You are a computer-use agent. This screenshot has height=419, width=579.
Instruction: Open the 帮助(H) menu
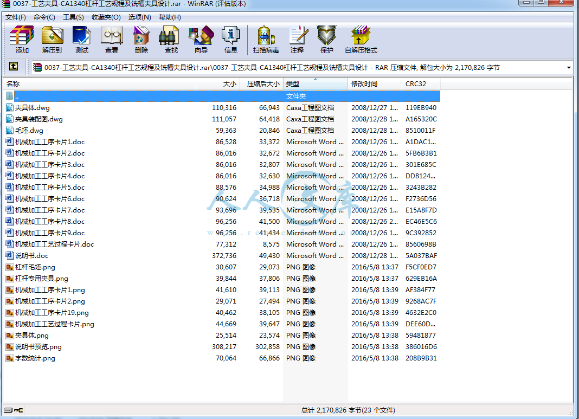click(170, 17)
